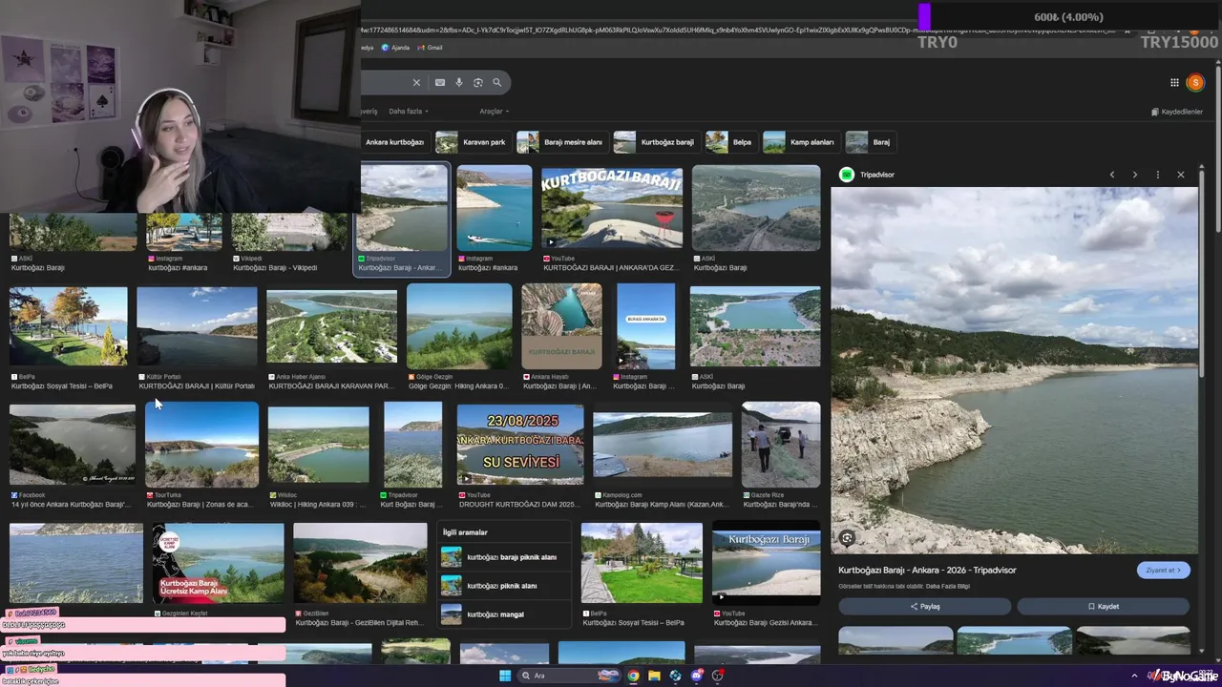Click the Windows taskbar search box
Viewport: 1222px width, 687px height.
(x=570, y=676)
